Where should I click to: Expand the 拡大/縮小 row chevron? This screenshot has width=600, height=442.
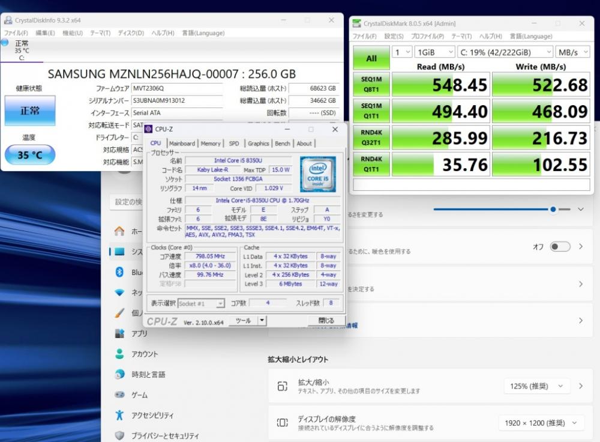pos(581,386)
